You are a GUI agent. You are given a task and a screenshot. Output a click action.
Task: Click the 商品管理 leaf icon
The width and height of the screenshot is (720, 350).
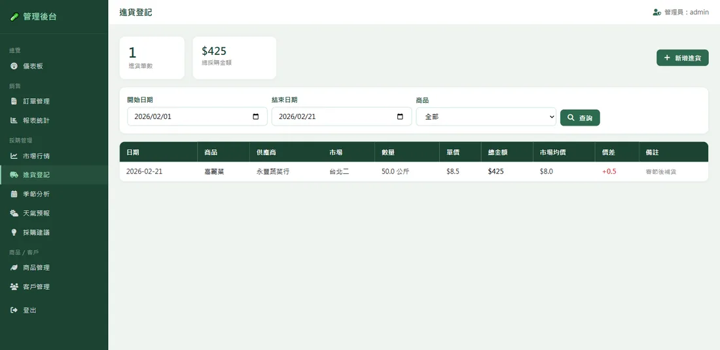14,268
